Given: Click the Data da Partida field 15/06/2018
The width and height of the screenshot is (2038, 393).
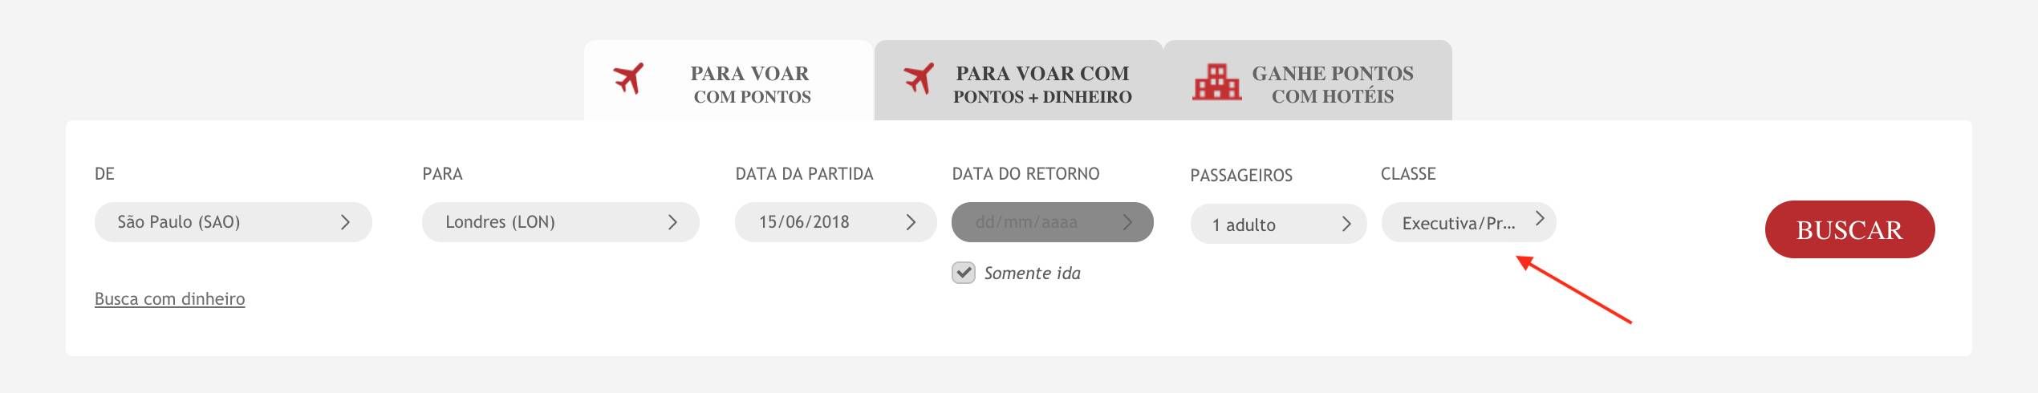Looking at the screenshot, I should click(x=835, y=222).
